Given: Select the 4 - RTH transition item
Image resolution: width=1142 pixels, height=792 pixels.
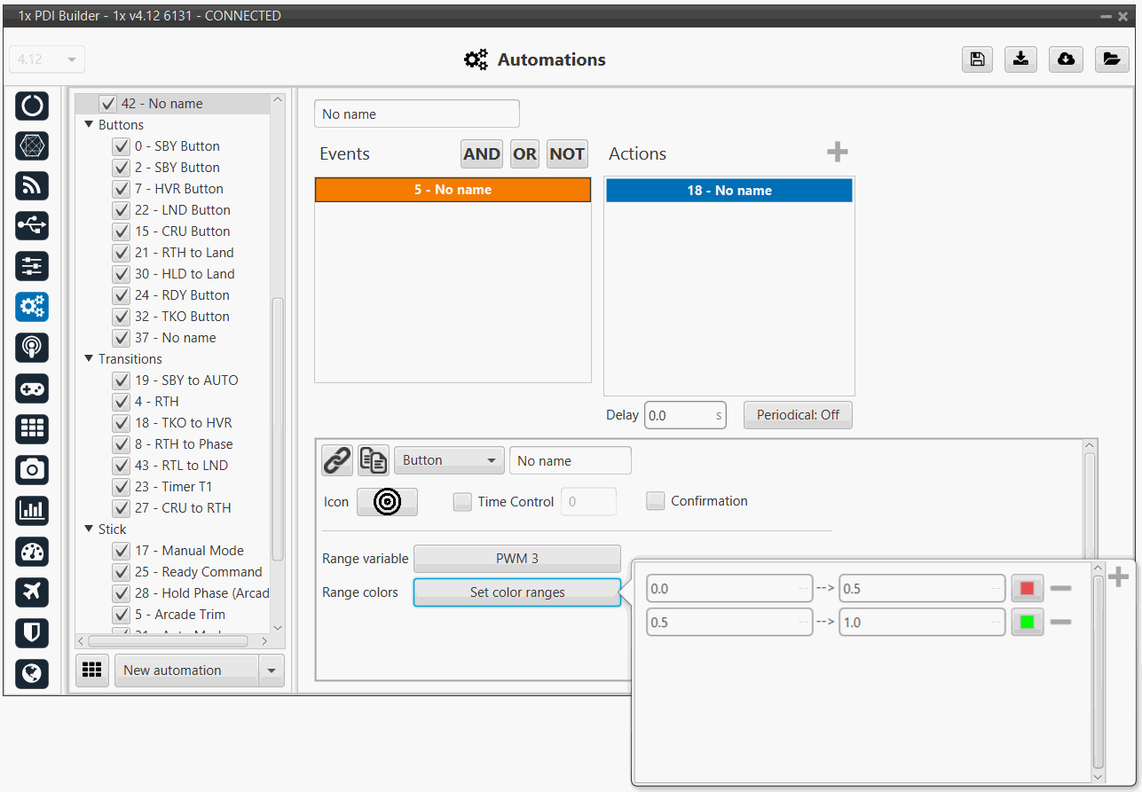Looking at the screenshot, I should point(156,402).
